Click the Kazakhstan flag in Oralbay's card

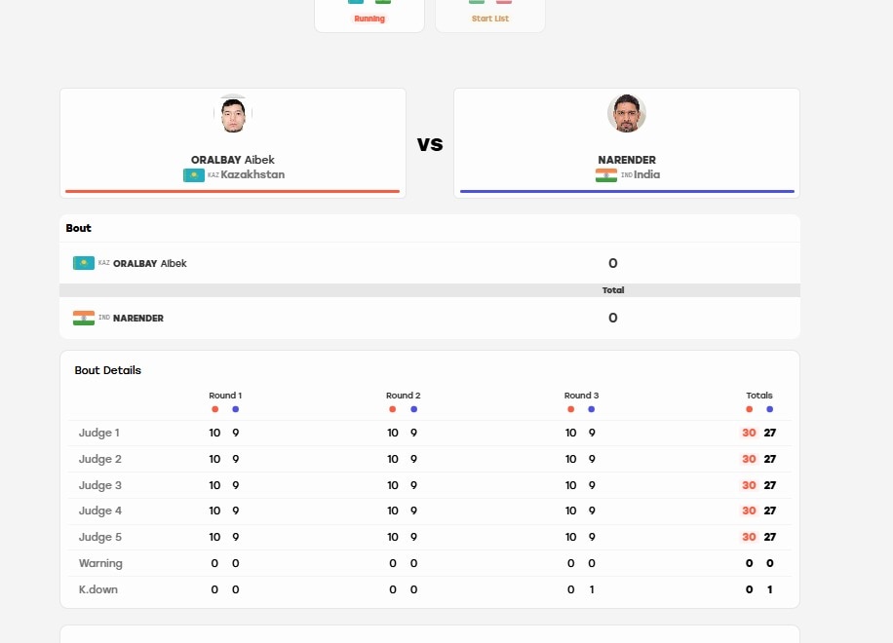pyautogui.click(x=194, y=175)
